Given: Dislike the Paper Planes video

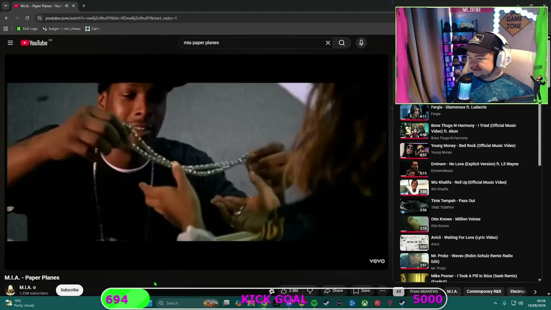Looking at the screenshot, I should click(x=310, y=291).
